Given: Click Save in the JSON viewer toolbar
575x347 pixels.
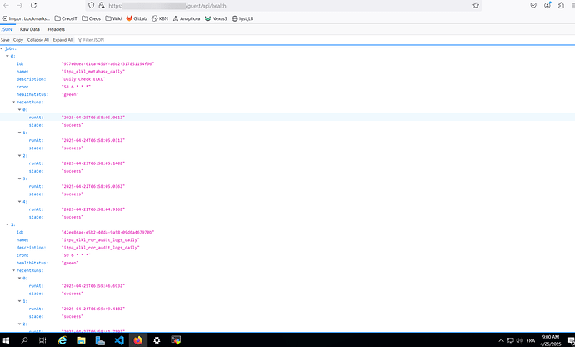Looking at the screenshot, I should pyautogui.click(x=5, y=39).
